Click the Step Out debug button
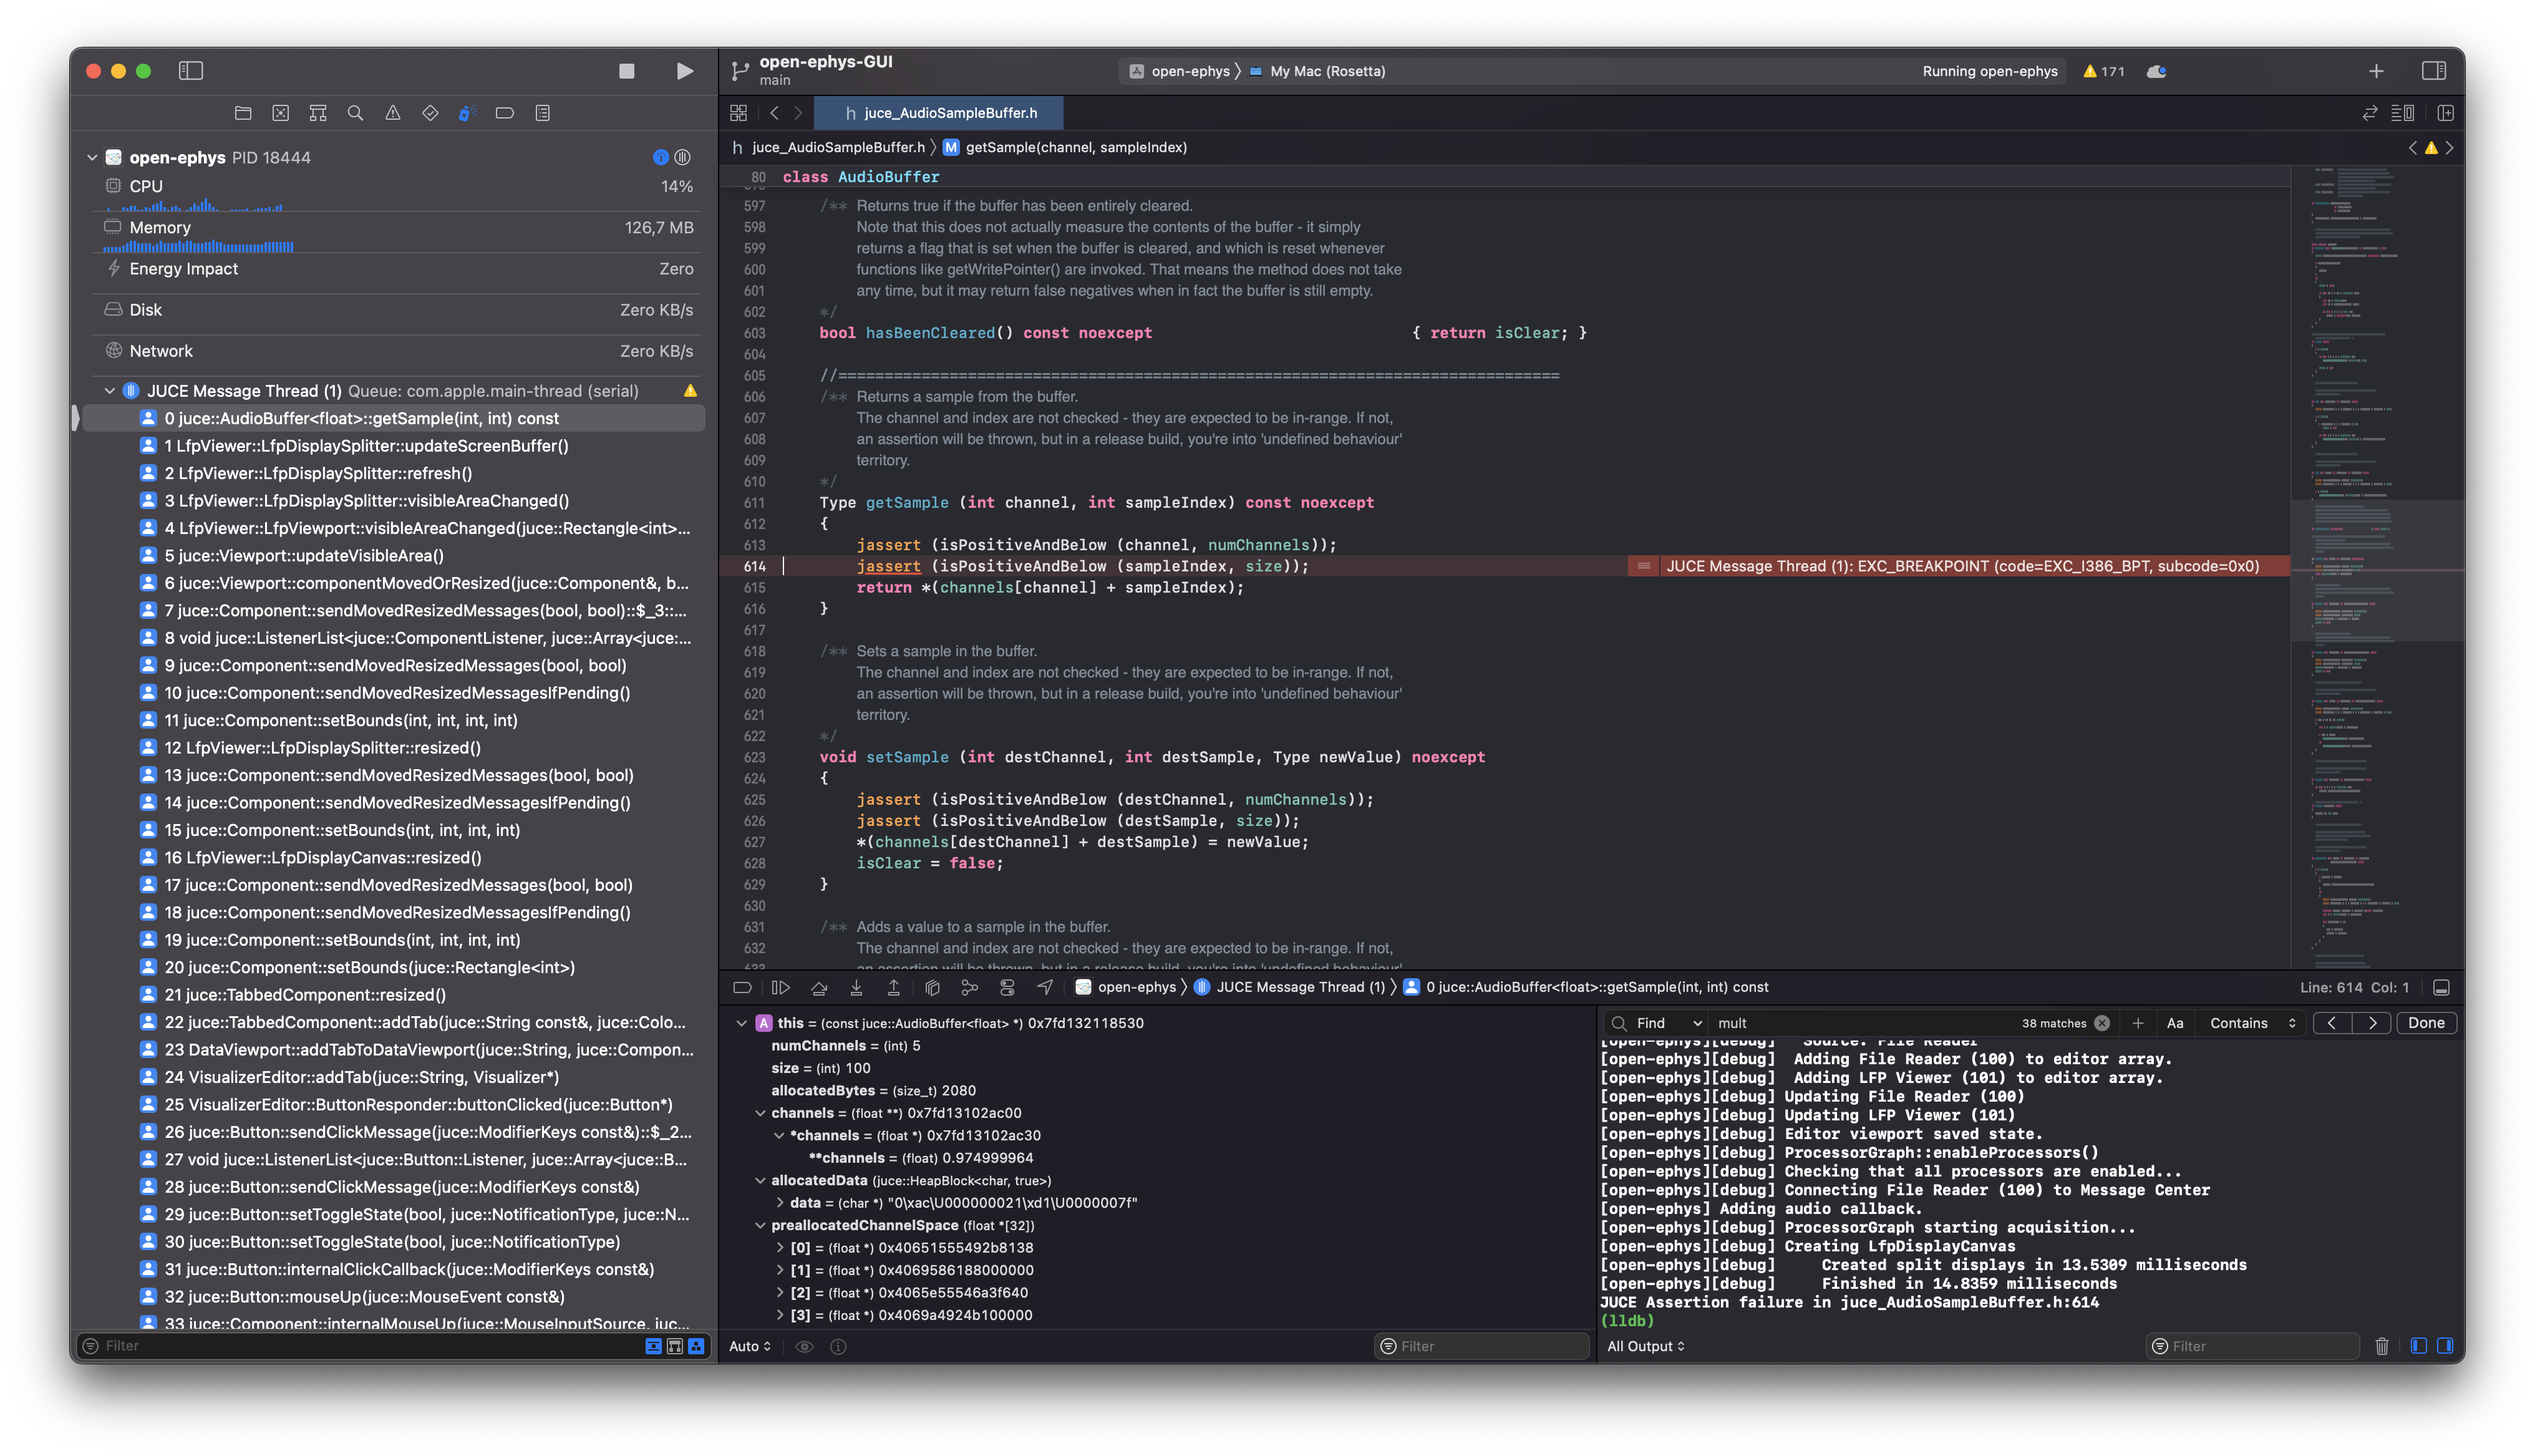 click(x=894, y=987)
